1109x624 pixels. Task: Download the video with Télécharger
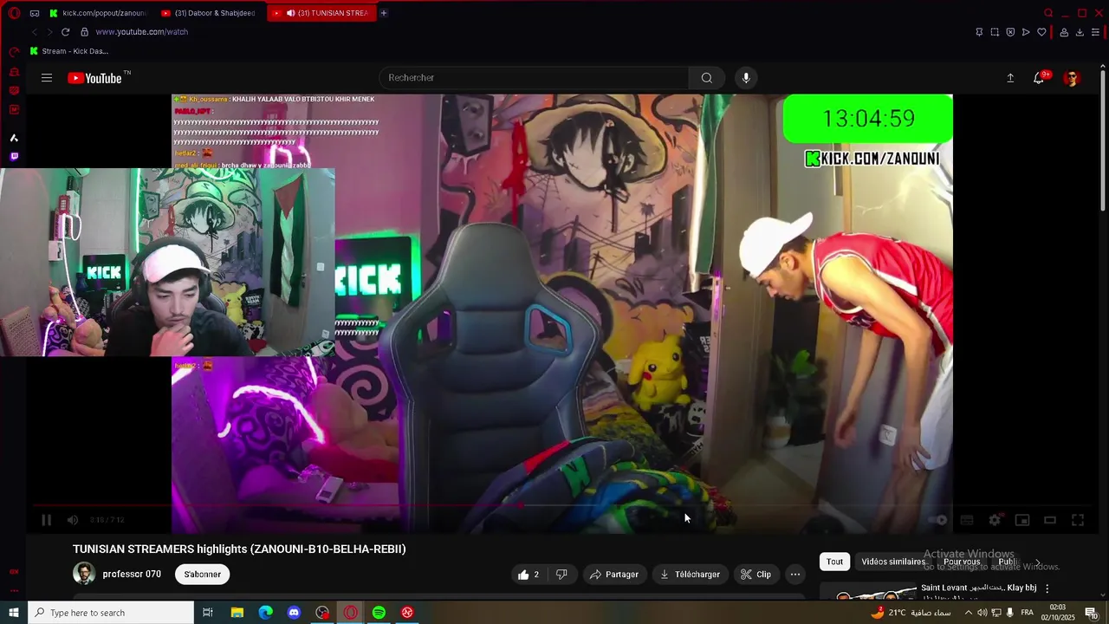point(690,574)
